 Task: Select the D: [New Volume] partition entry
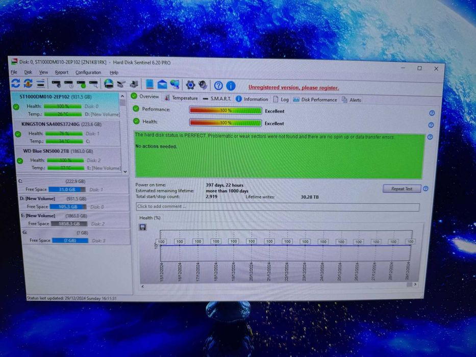[74, 203]
